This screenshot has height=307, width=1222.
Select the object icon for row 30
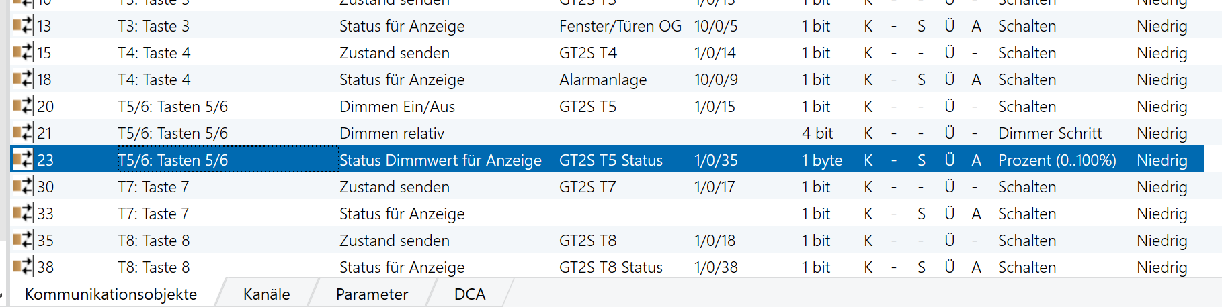[23, 187]
